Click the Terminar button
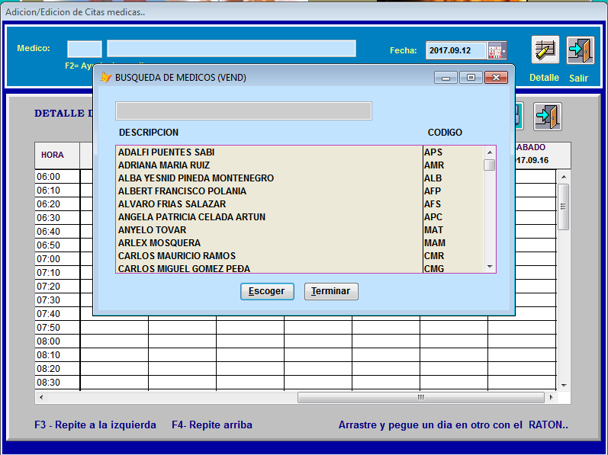 tap(331, 291)
